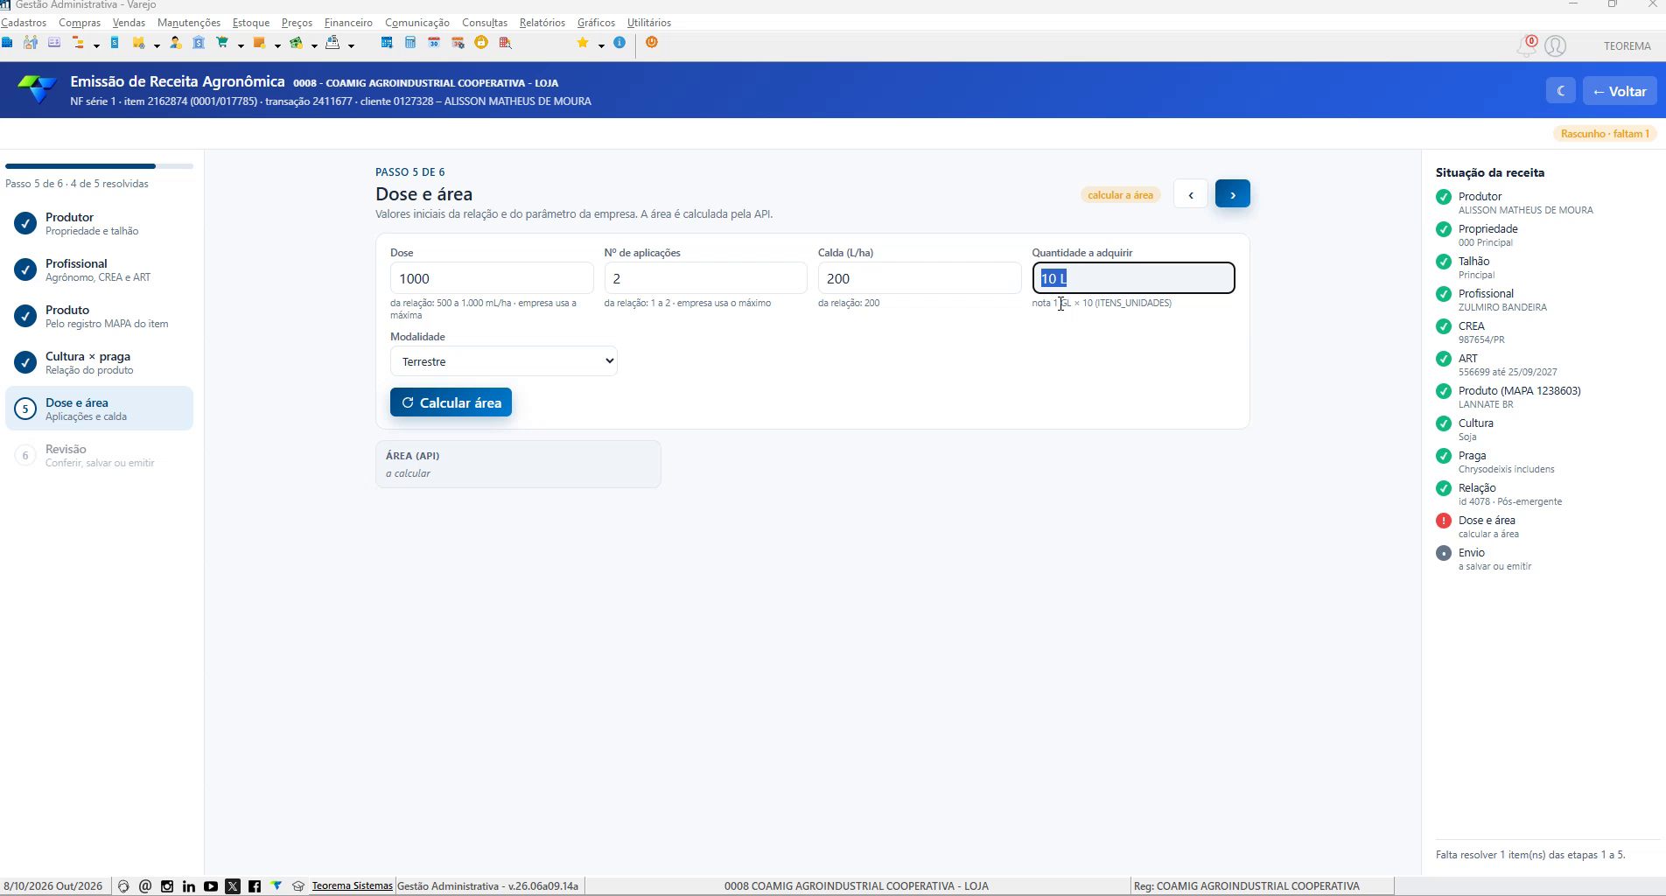This screenshot has width=1666, height=896.
Task: Click the user profile avatar icon
Action: [x=1555, y=46]
